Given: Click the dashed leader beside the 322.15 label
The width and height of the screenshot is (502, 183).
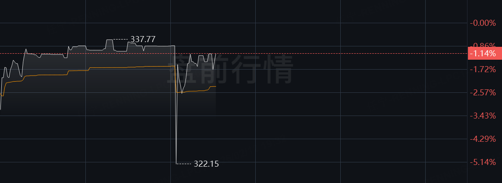Looking at the screenshot, I should pyautogui.click(x=184, y=164).
